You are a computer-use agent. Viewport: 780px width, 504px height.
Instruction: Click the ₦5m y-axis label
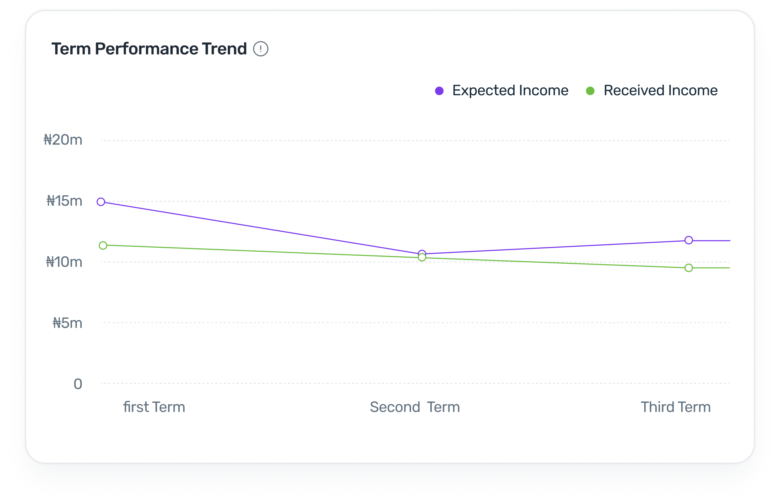(x=67, y=323)
